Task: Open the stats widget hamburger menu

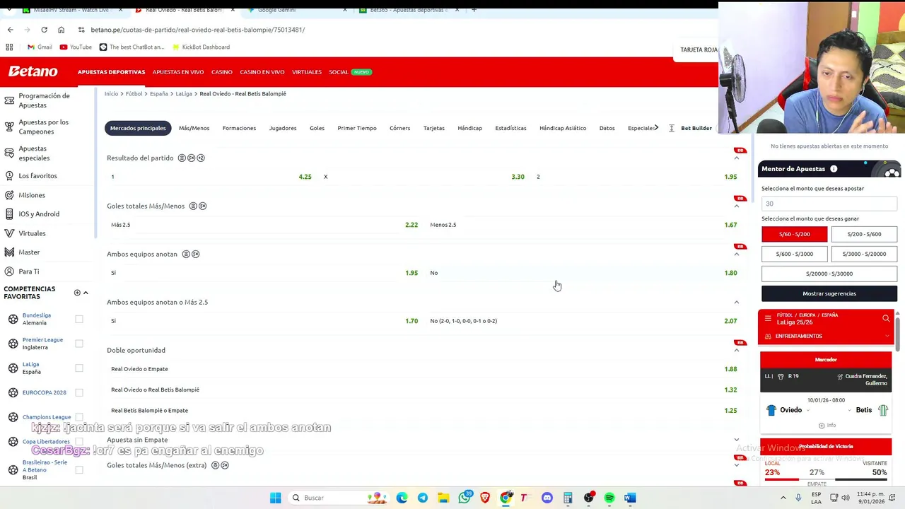Action: point(768,319)
